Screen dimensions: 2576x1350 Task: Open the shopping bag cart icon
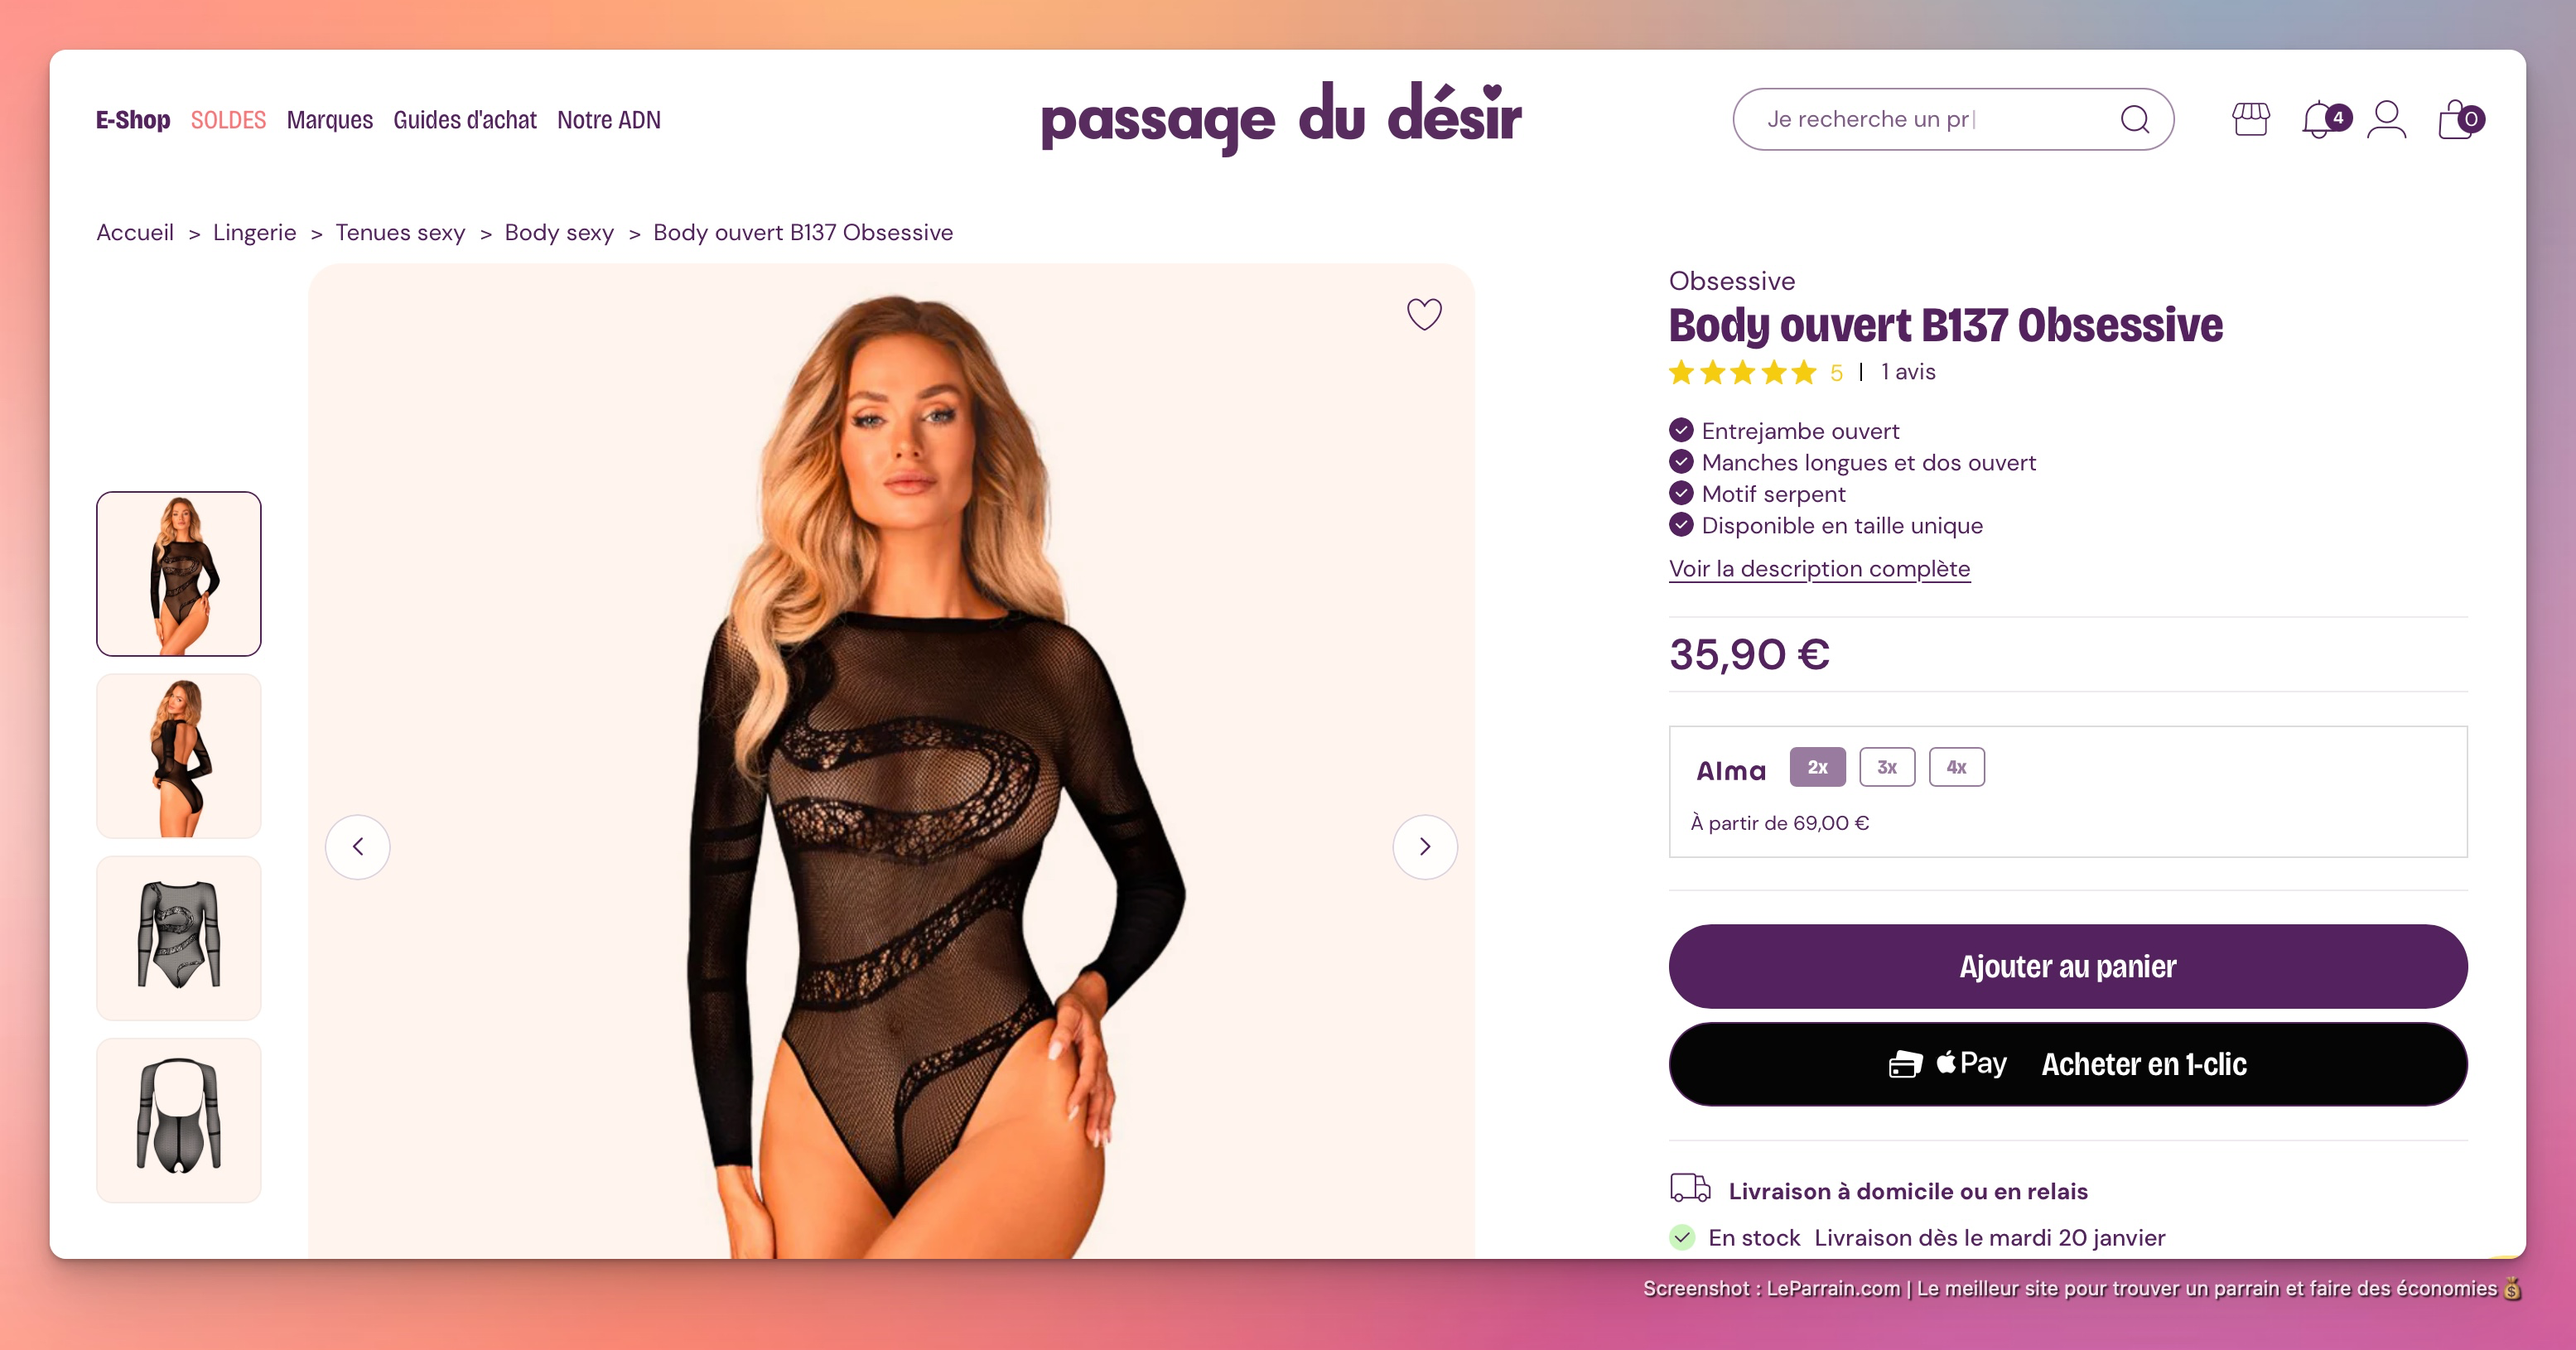coord(2459,120)
